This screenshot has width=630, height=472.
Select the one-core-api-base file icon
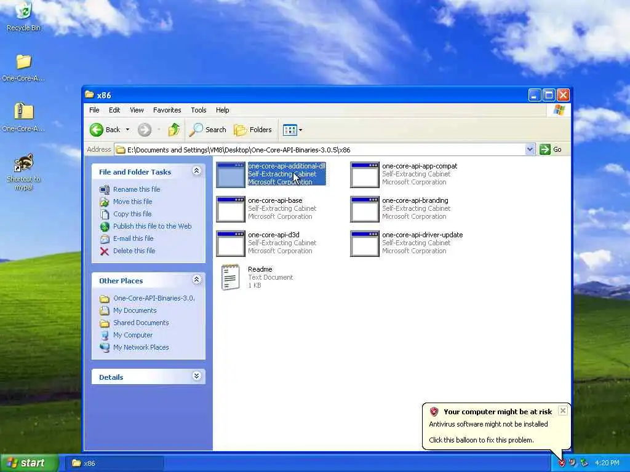[231, 209]
